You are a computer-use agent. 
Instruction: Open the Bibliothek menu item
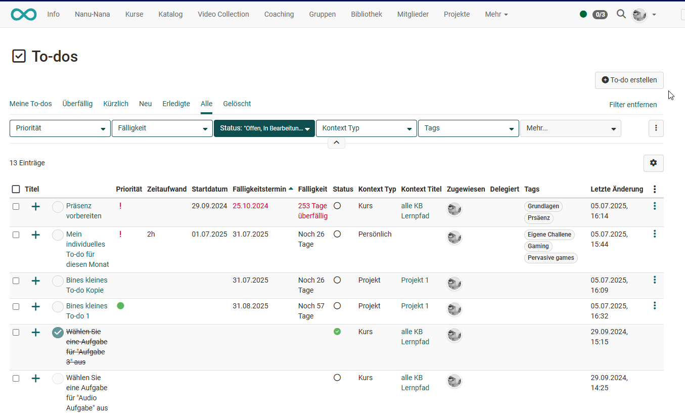pyautogui.click(x=366, y=14)
